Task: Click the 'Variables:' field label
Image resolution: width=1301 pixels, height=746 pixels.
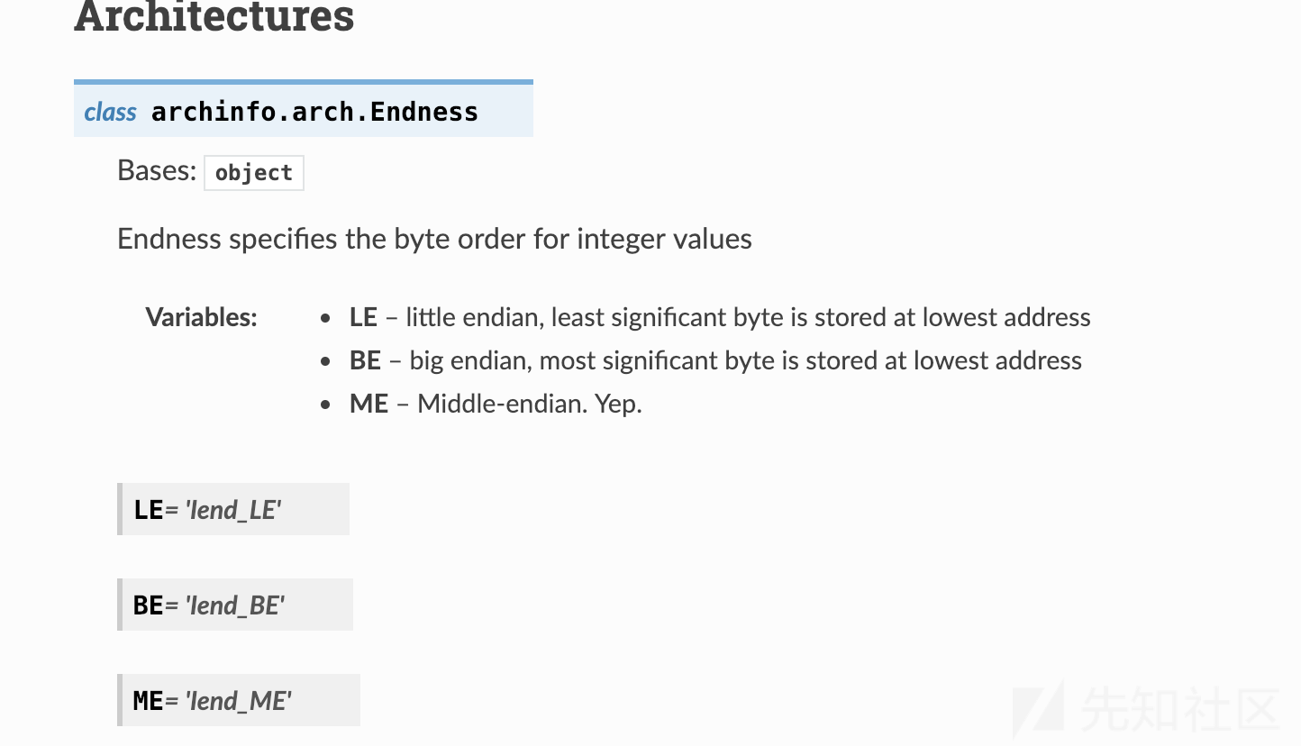Action: [201, 317]
